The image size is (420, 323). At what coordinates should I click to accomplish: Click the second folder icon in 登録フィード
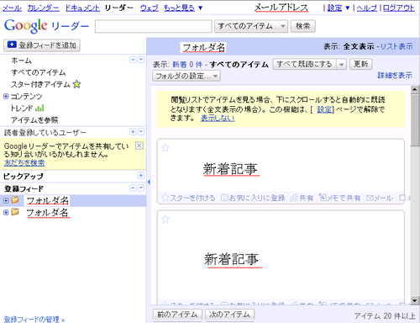[x=15, y=212]
